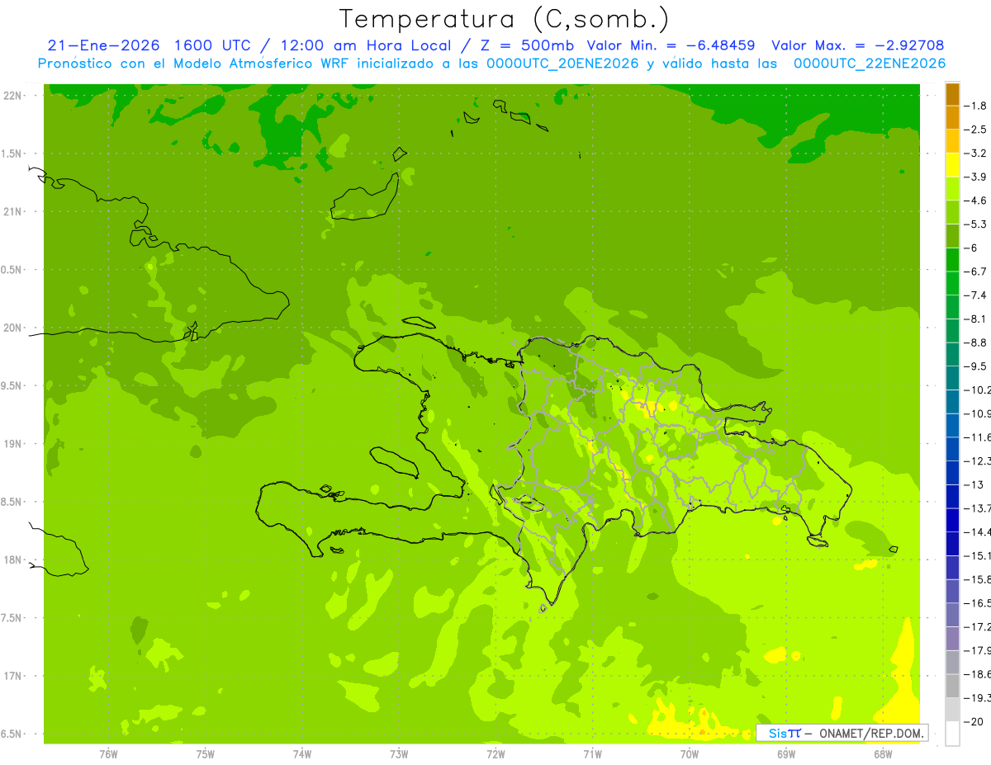Select the '21-Ene-2026' date text
This screenshot has width=991, height=765.
coord(103,45)
